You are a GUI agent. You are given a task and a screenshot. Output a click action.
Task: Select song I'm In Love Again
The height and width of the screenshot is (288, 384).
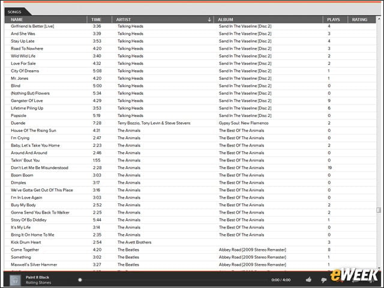point(26,197)
